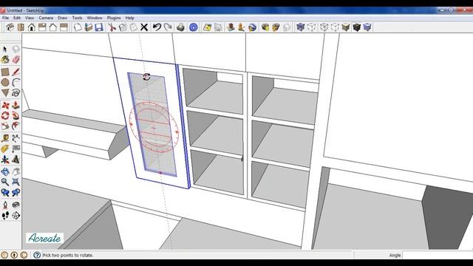Screen dimensions: 473x266
Task: Click the New file icon
Action: coord(78,27)
